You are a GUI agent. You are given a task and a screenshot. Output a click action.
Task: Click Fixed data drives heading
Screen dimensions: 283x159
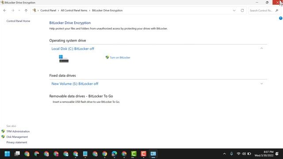[62, 76]
